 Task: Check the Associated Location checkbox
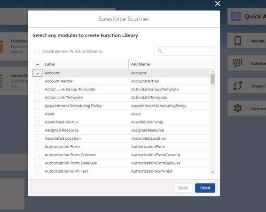[x=38, y=139]
